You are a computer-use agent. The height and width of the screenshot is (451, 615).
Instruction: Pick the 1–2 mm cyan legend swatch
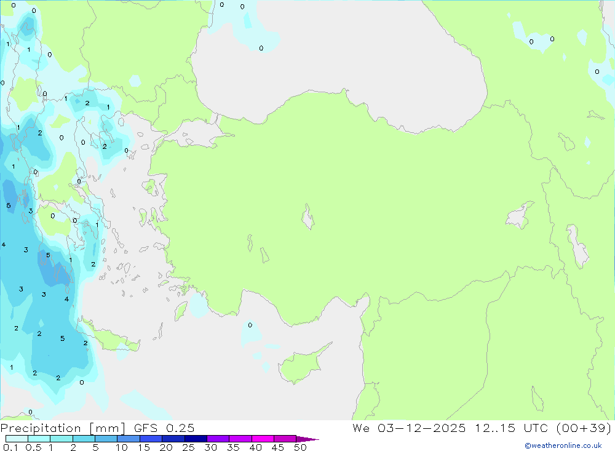point(61,439)
